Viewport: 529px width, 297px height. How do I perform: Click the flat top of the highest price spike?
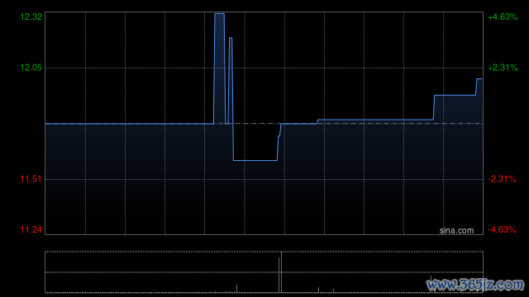[219, 14]
